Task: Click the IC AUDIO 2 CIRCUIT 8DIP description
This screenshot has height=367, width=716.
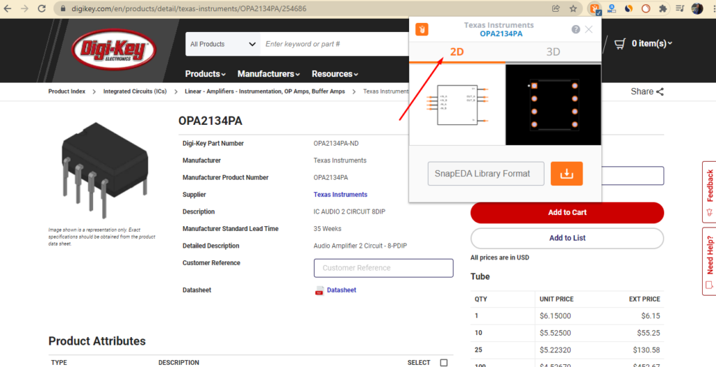Action: coord(350,212)
